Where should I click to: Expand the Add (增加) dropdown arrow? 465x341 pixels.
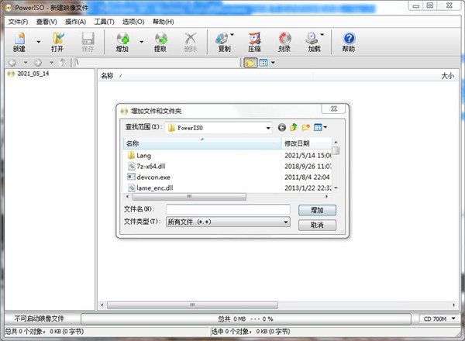pos(142,42)
